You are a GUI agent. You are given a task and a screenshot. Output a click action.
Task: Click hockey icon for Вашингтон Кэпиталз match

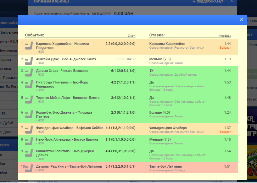coord(29,153)
